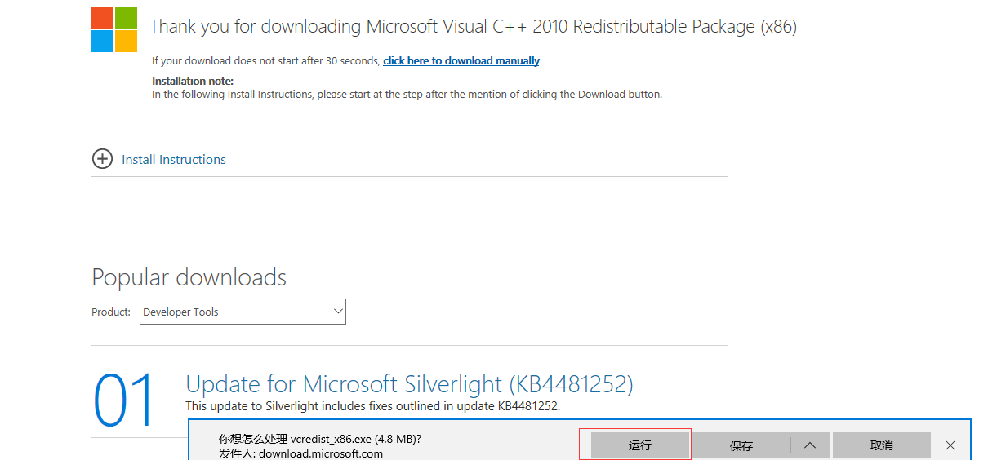988x460 pixels.
Task: Open the up-arrow options next to 保存
Action: click(x=810, y=445)
